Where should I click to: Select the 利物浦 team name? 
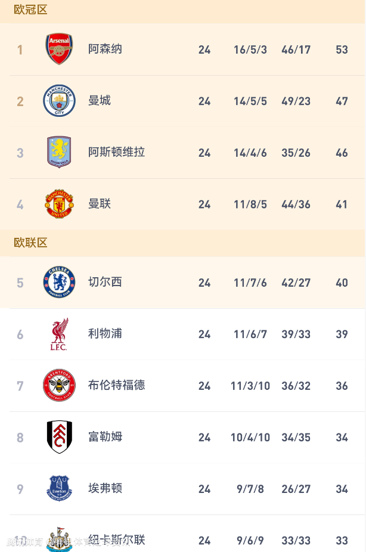tap(105, 334)
